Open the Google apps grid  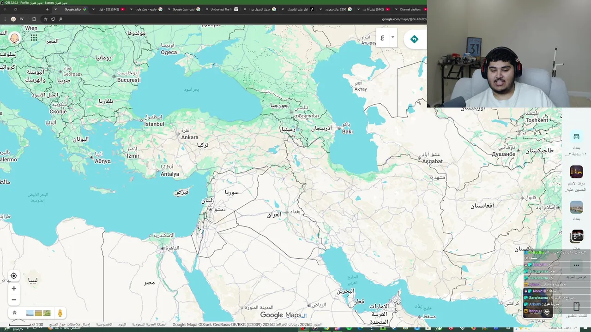pos(34,38)
